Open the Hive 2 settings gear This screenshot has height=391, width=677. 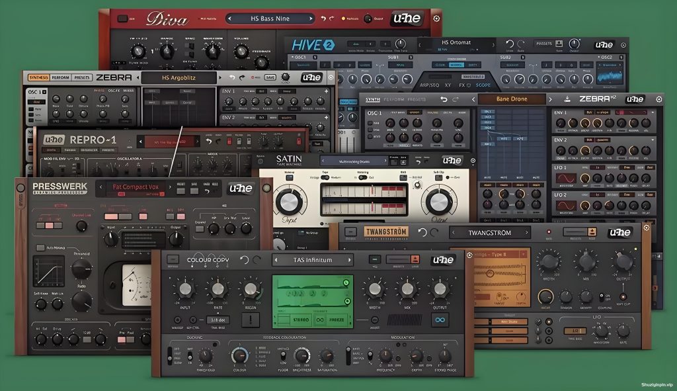tap(623, 45)
